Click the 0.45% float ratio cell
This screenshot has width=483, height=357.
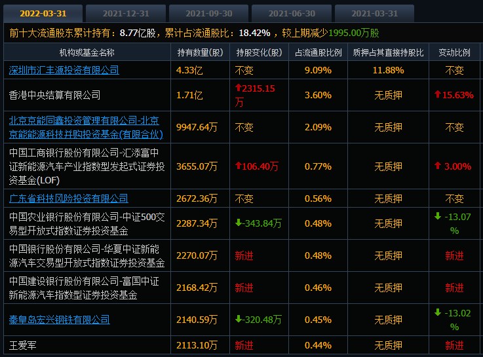click(319, 320)
